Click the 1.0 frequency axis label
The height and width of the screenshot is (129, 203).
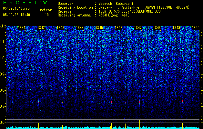pos(3,58)
